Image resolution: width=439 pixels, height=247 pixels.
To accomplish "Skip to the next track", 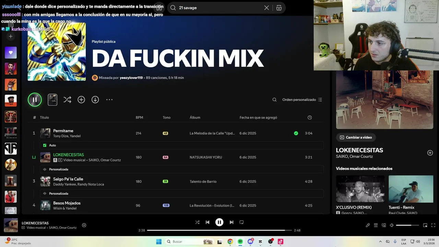I will pos(232,222).
